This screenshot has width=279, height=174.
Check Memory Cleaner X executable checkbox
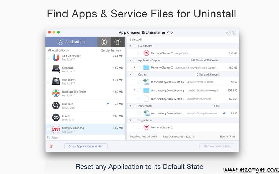pyautogui.click(x=138, y=53)
